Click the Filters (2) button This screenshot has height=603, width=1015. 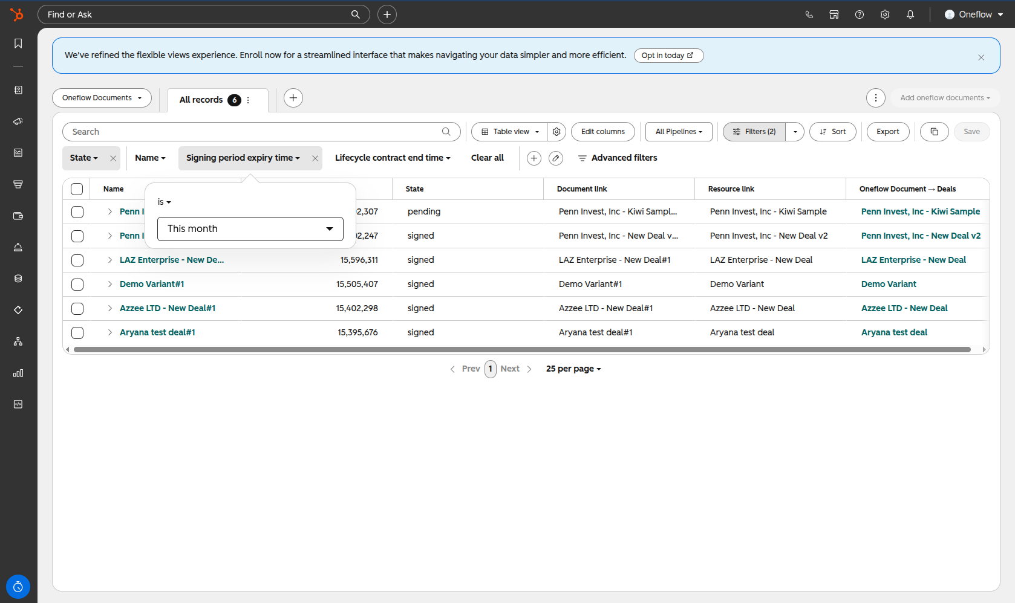pyautogui.click(x=754, y=132)
